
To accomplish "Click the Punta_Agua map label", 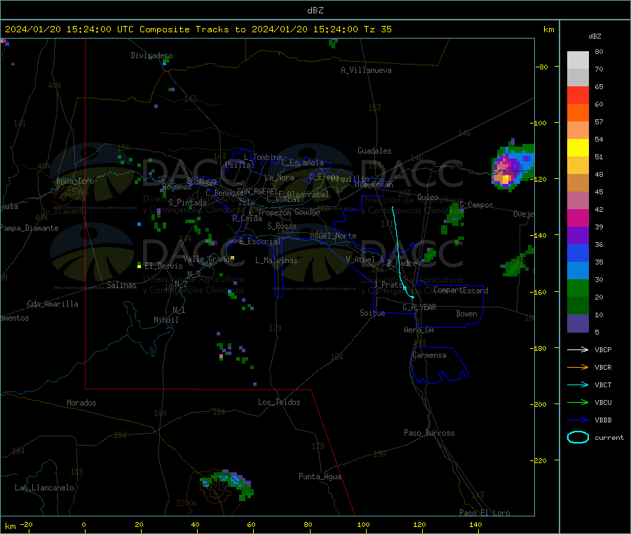I will [x=320, y=476].
